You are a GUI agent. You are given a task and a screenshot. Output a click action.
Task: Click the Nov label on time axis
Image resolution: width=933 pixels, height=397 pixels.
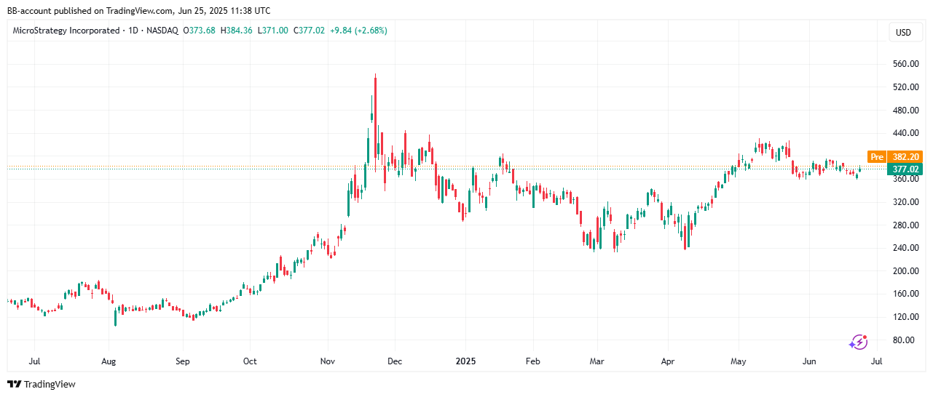point(328,361)
